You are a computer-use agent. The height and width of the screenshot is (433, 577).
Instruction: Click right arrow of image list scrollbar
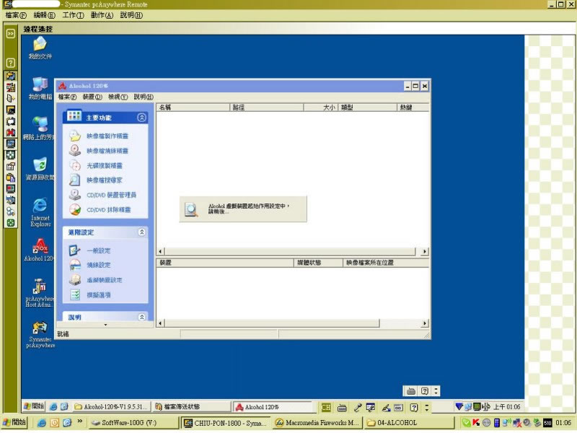(425, 251)
